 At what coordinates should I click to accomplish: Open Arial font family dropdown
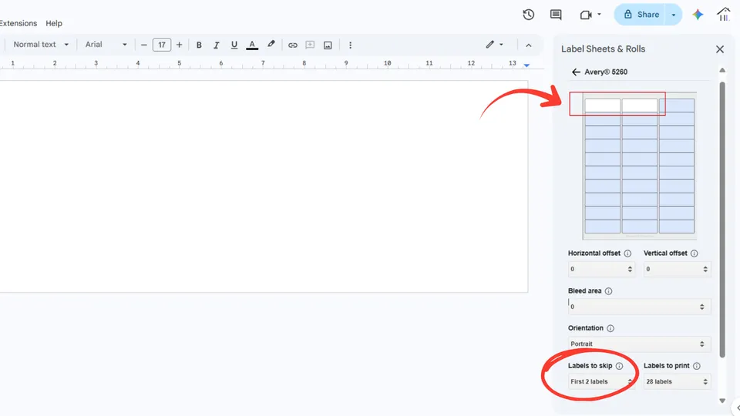coord(106,45)
